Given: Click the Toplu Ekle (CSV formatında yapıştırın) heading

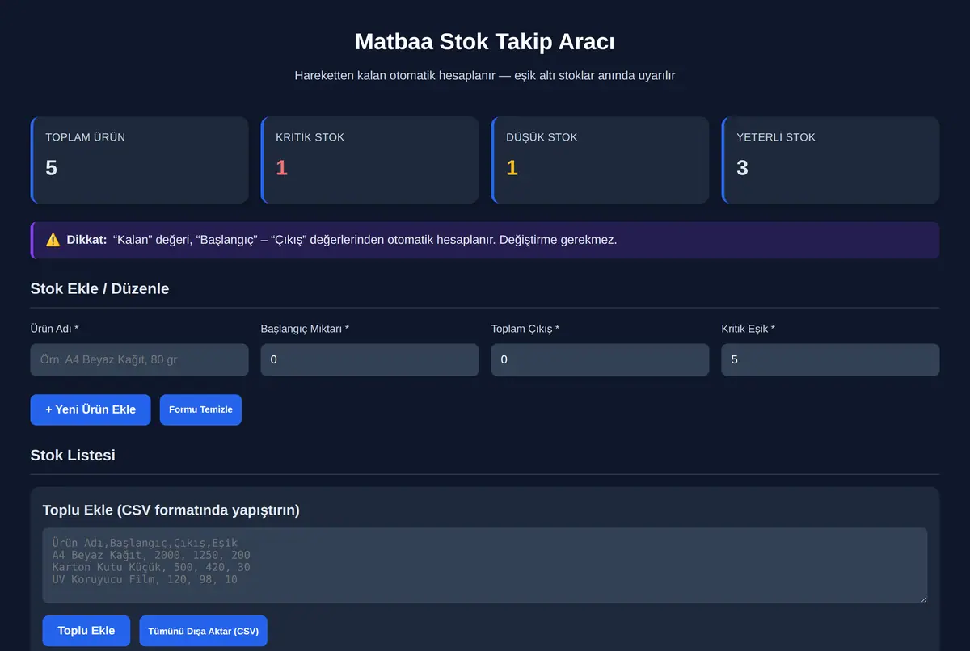Looking at the screenshot, I should click(x=171, y=510).
